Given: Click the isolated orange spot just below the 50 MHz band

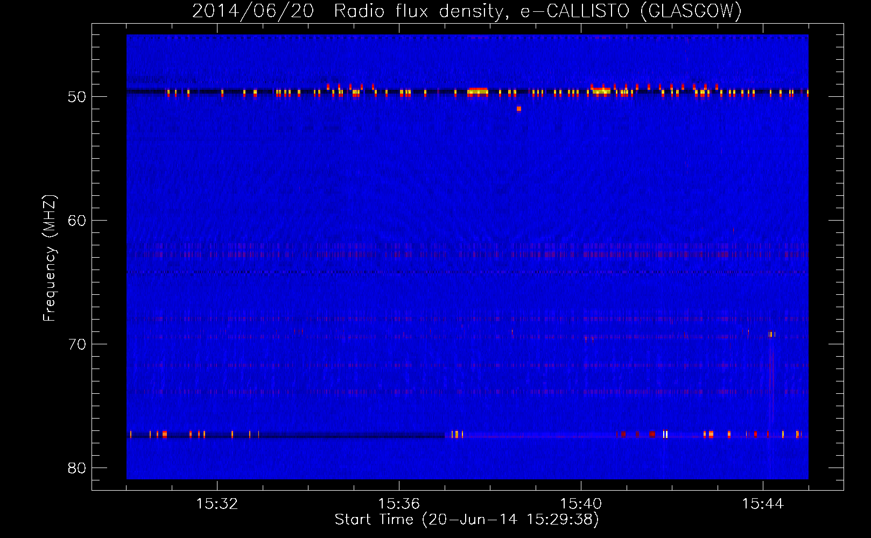Looking at the screenshot, I should tap(519, 109).
